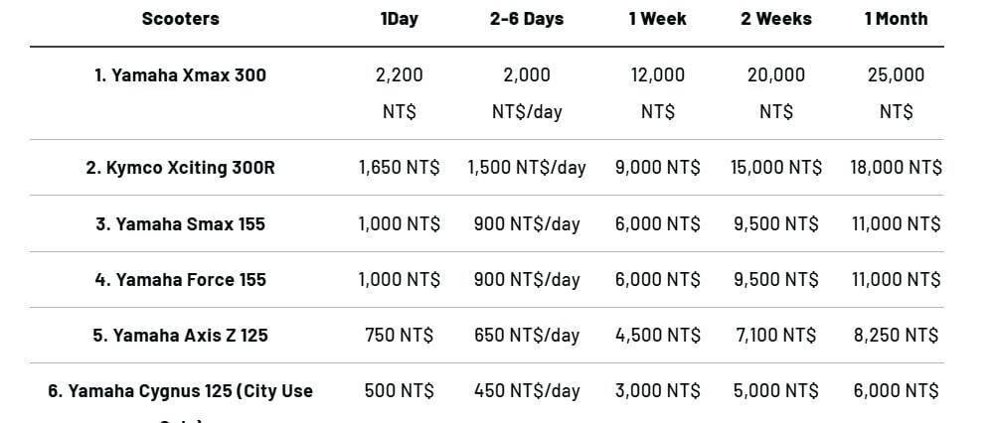Click the 2 Weeks column header

(x=775, y=19)
